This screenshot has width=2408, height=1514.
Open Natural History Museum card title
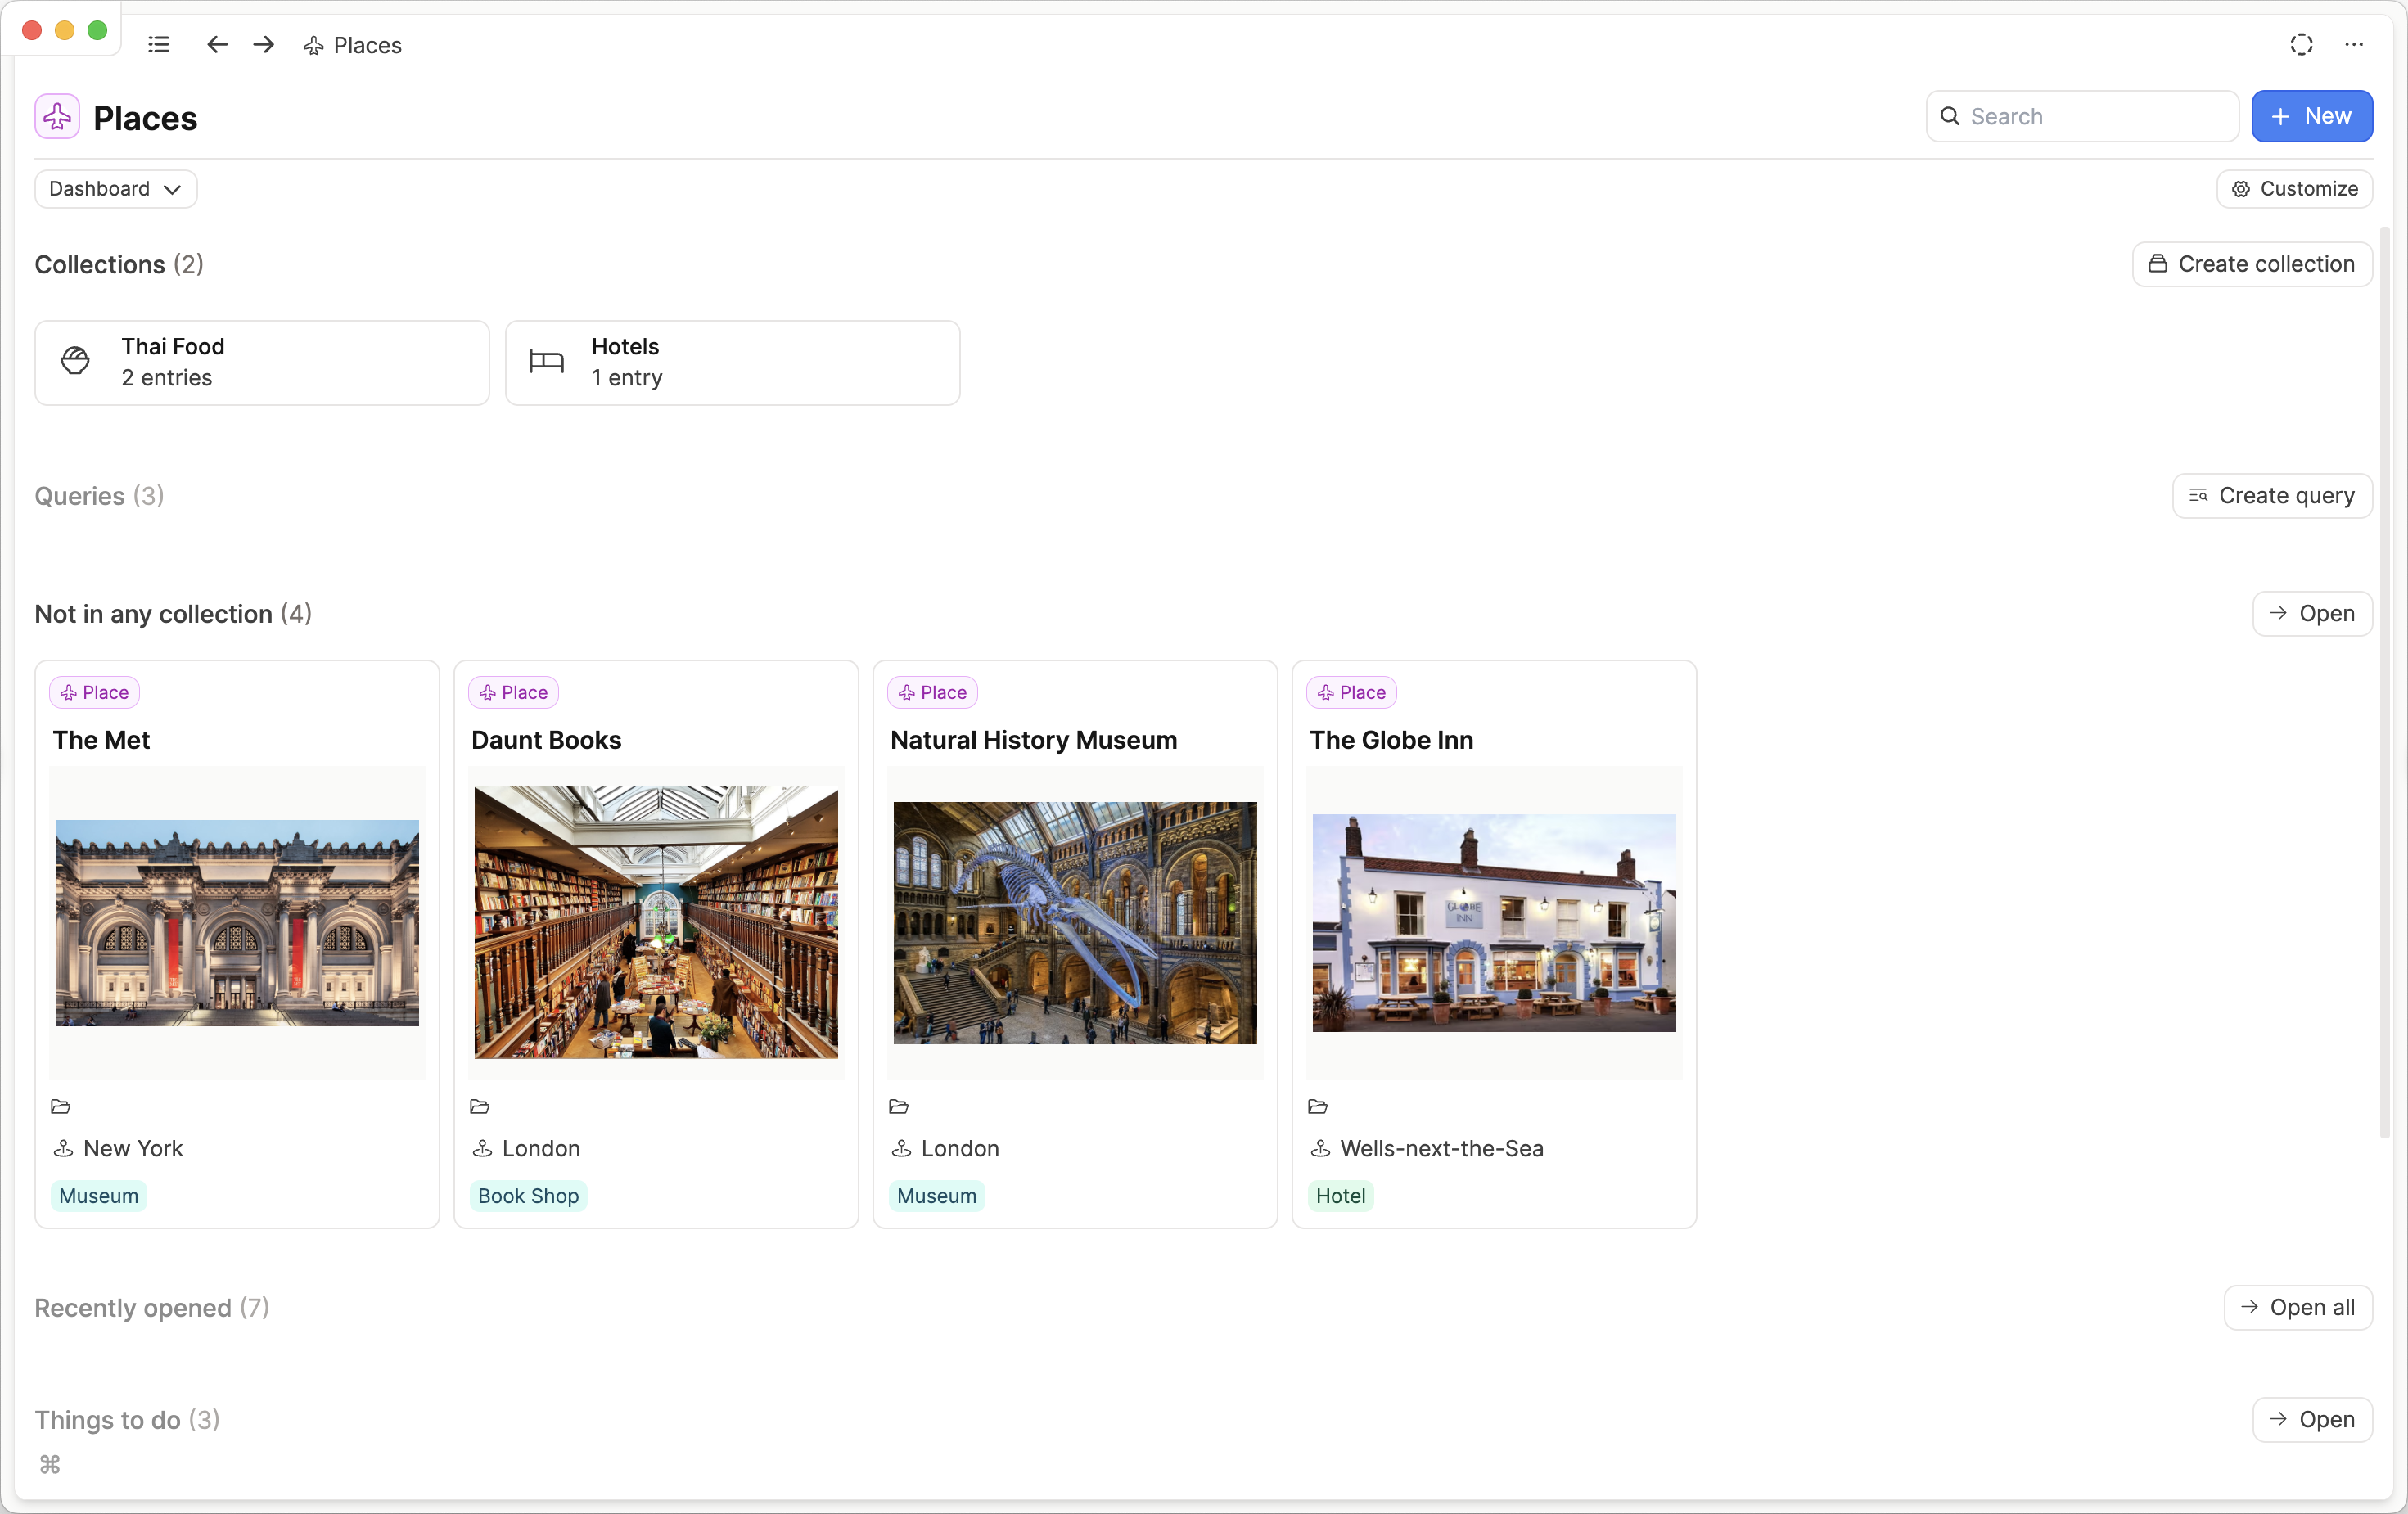coord(1034,740)
